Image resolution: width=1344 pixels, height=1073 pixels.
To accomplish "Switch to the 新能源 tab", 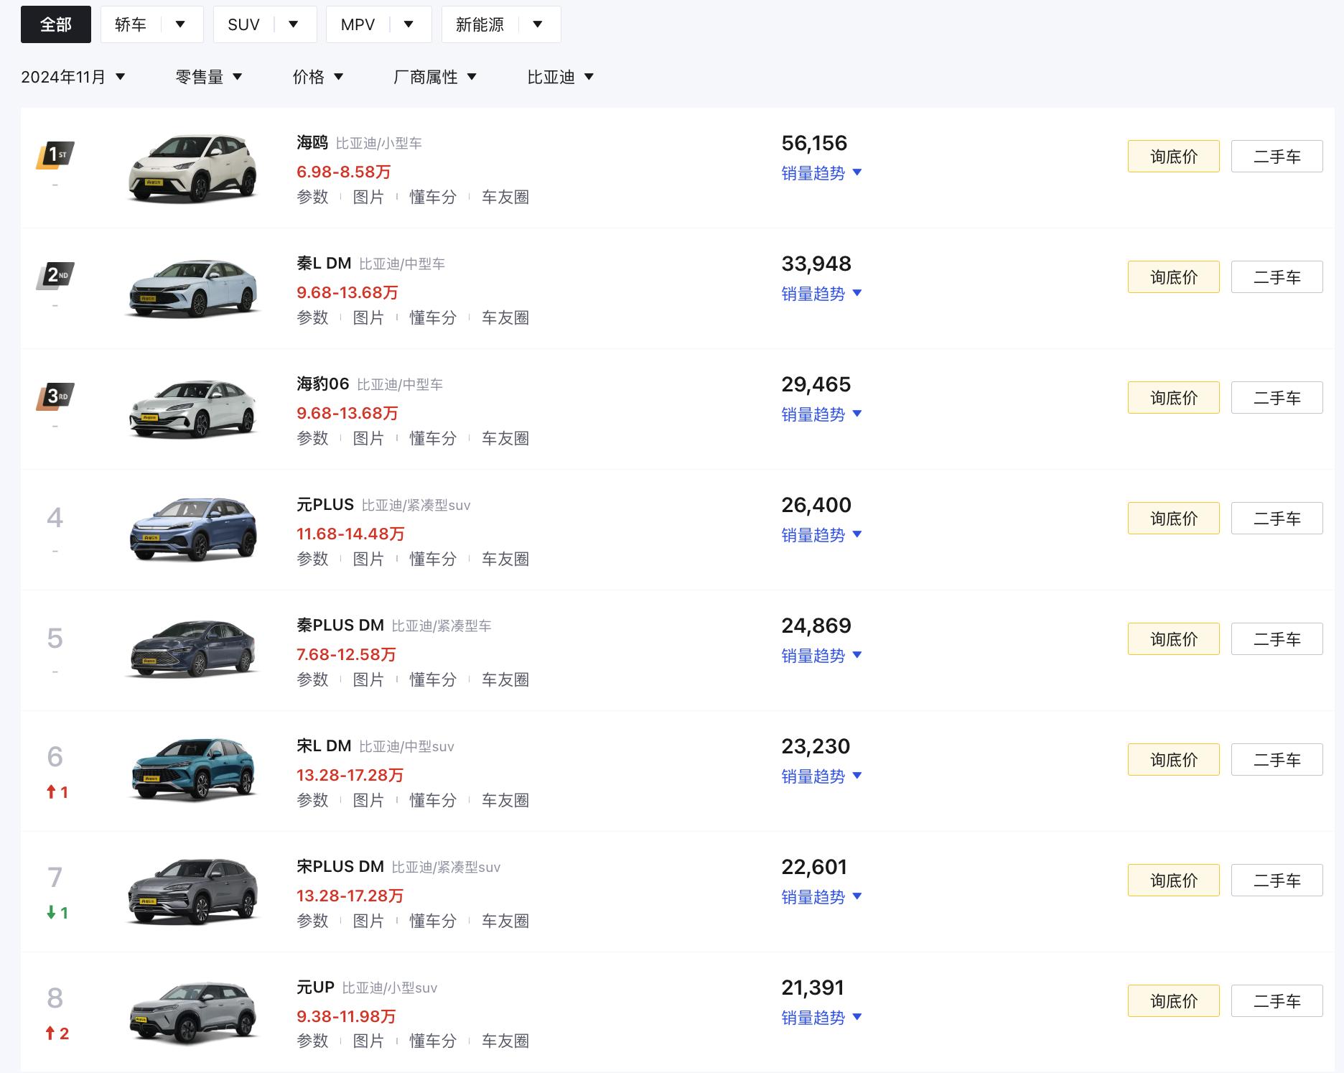I will coord(480,24).
